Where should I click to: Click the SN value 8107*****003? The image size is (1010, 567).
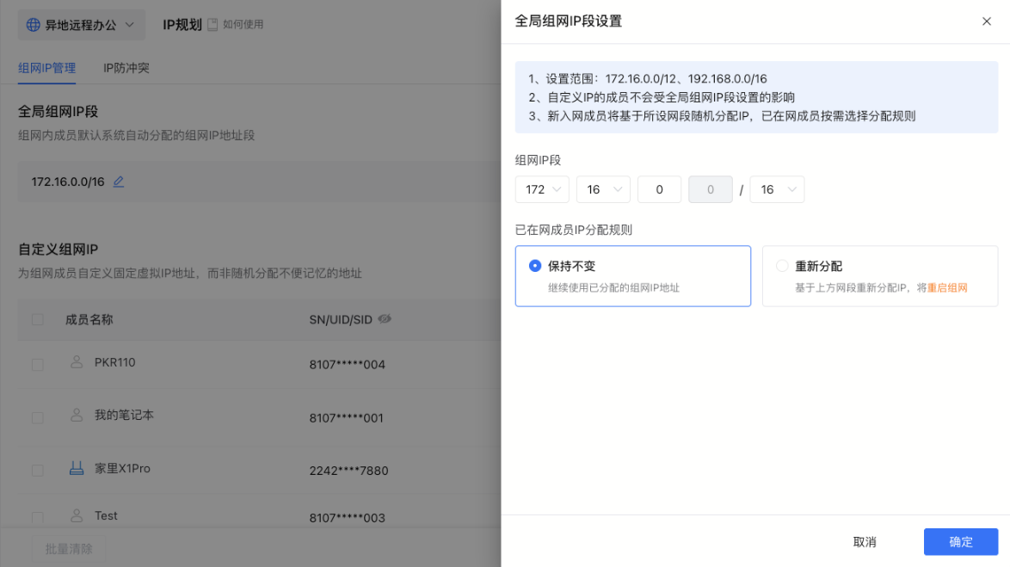click(348, 517)
